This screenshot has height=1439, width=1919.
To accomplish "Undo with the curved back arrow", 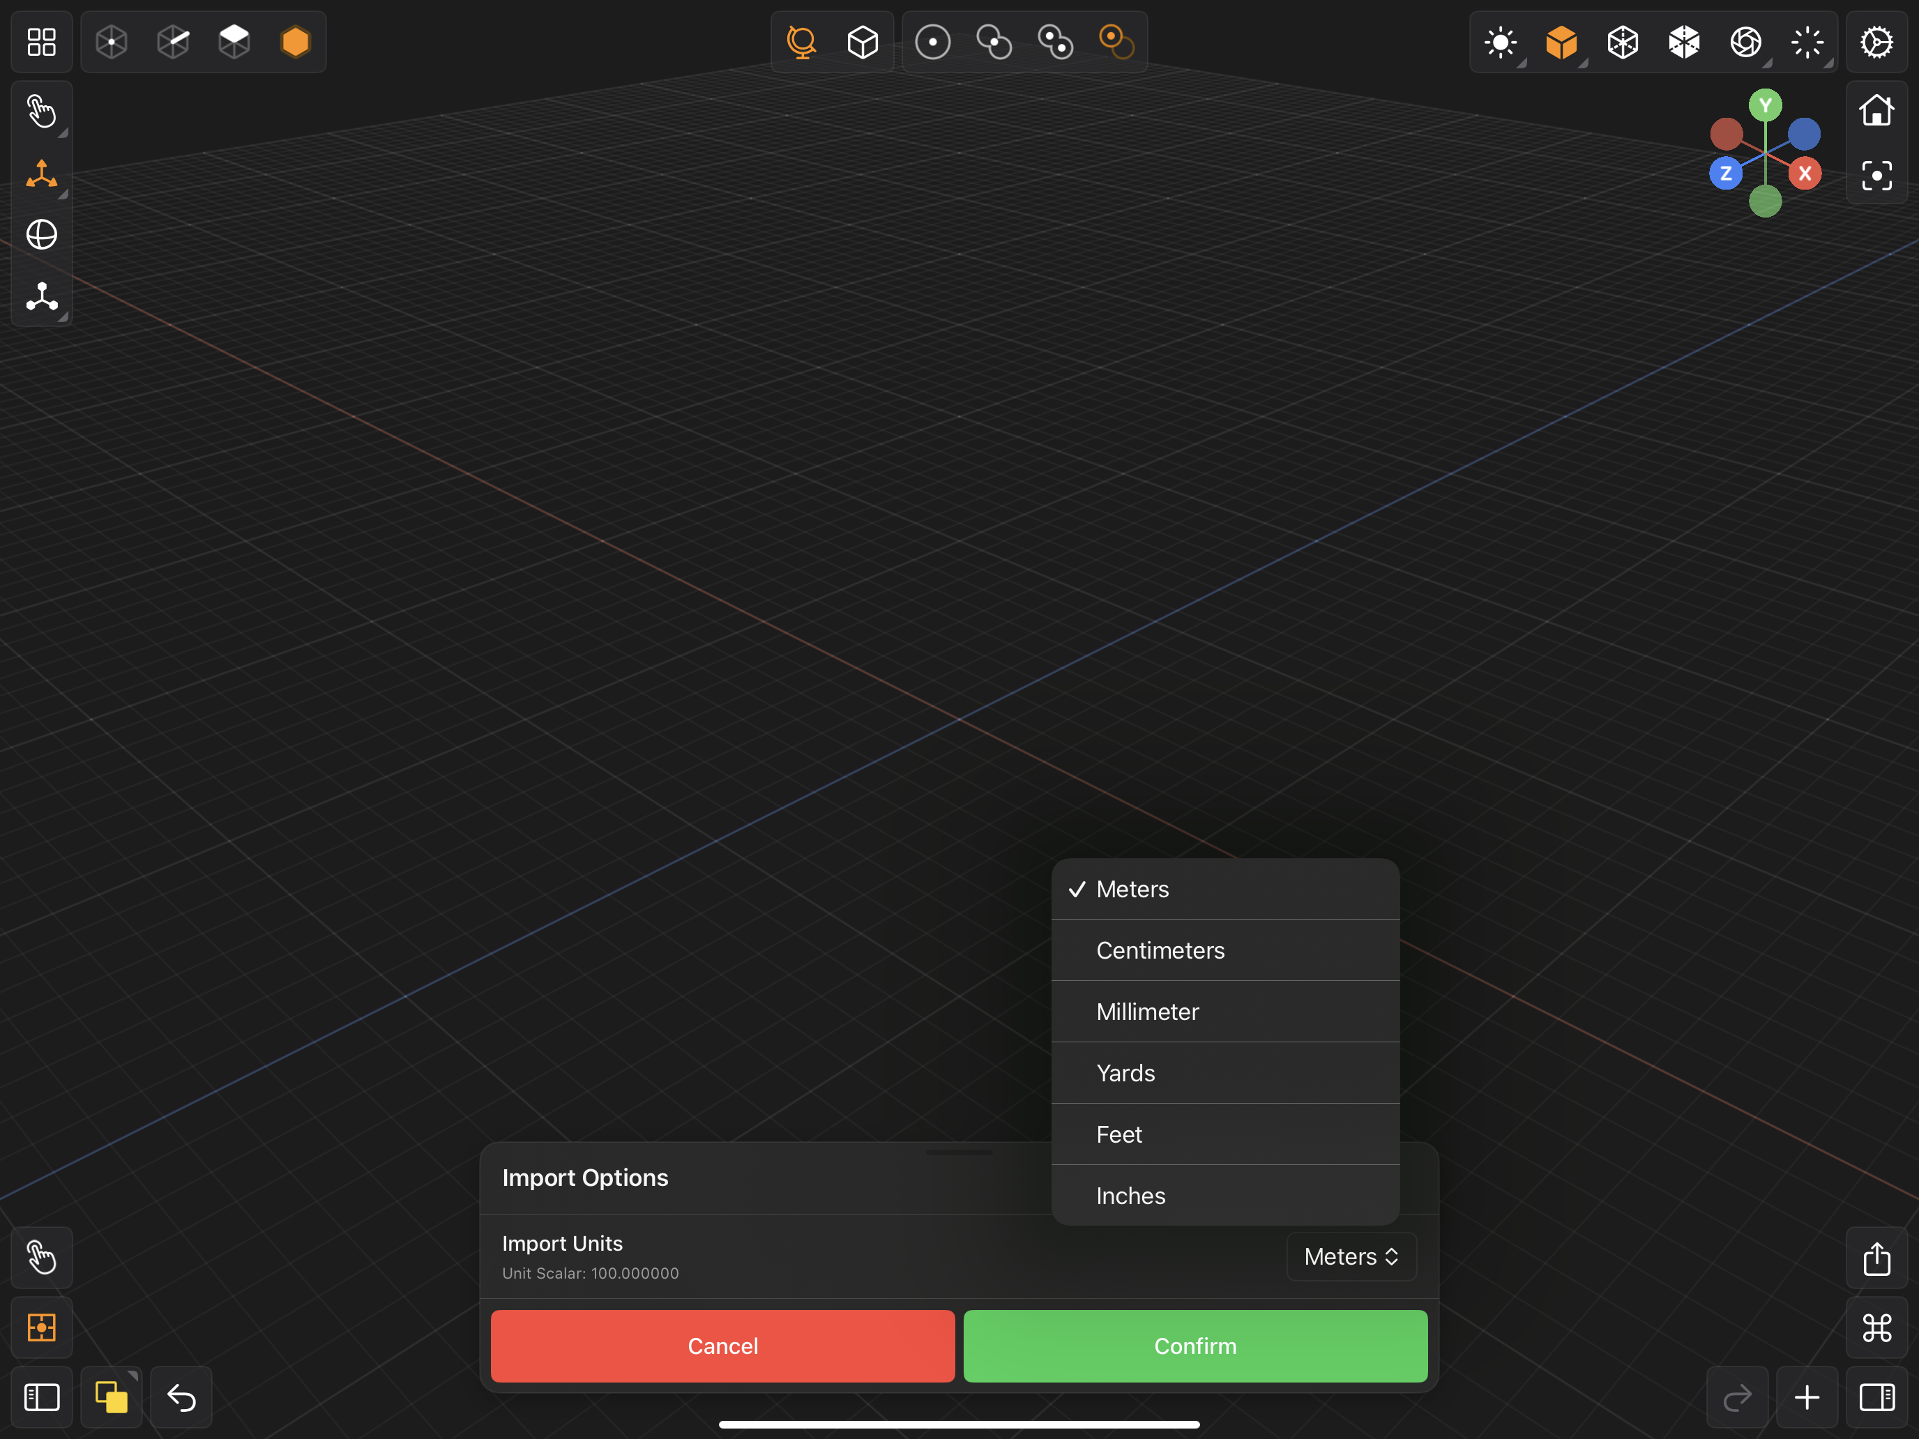I will [181, 1397].
